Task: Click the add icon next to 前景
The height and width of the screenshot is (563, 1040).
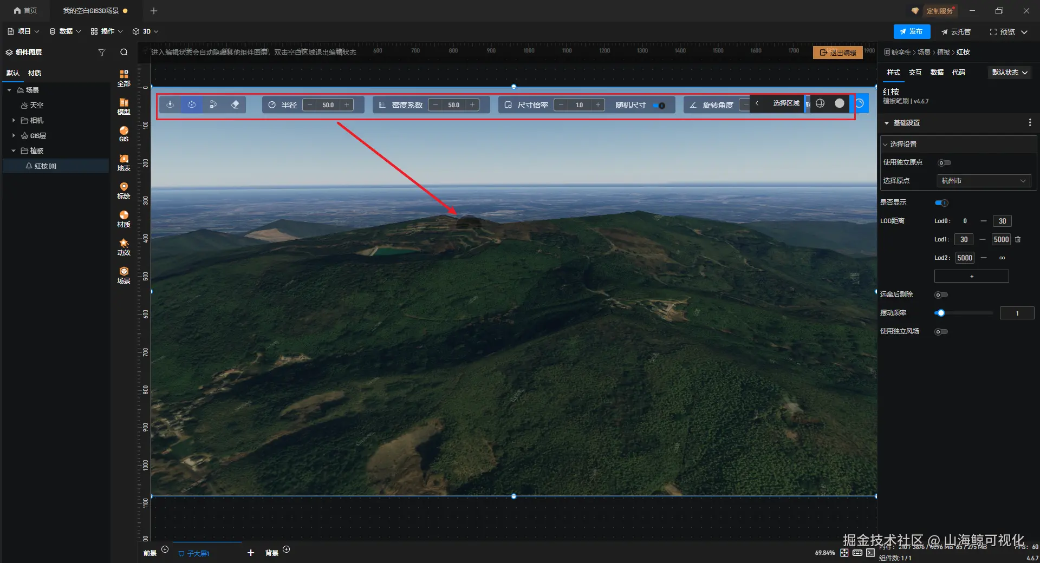Action: pyautogui.click(x=165, y=549)
